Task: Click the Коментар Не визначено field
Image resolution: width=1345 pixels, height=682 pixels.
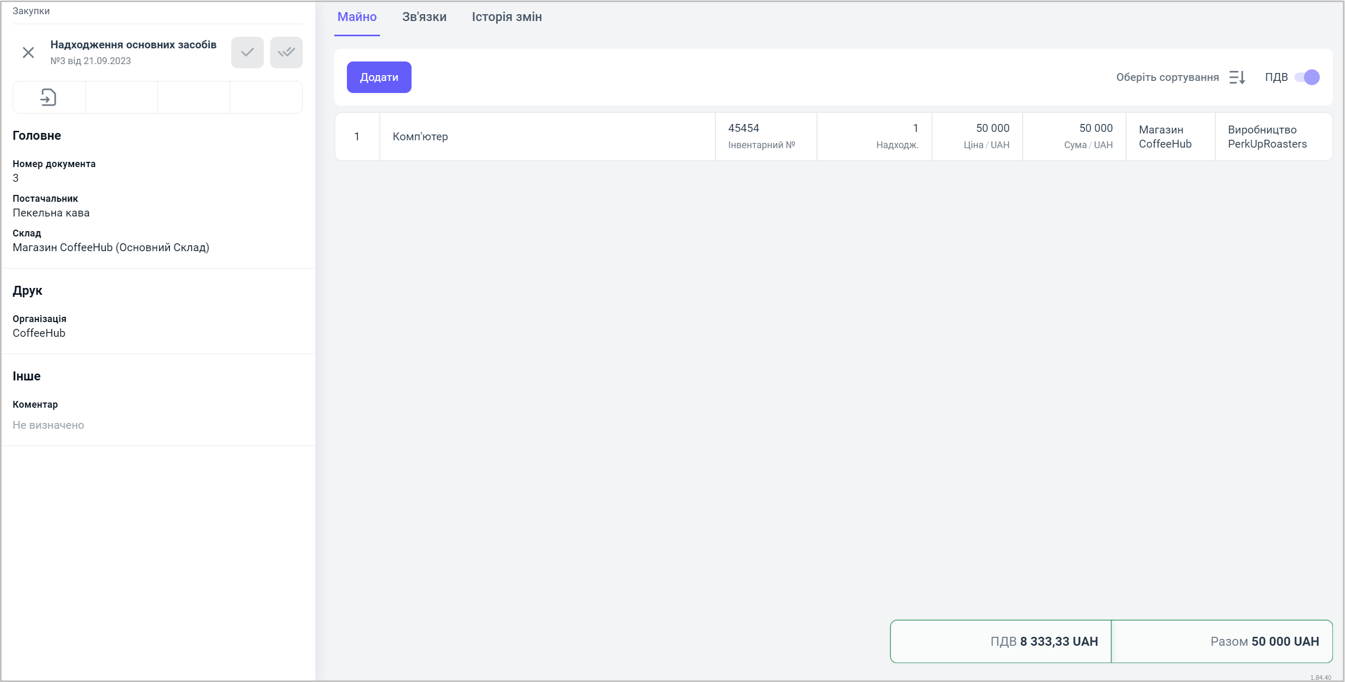Action: point(48,425)
